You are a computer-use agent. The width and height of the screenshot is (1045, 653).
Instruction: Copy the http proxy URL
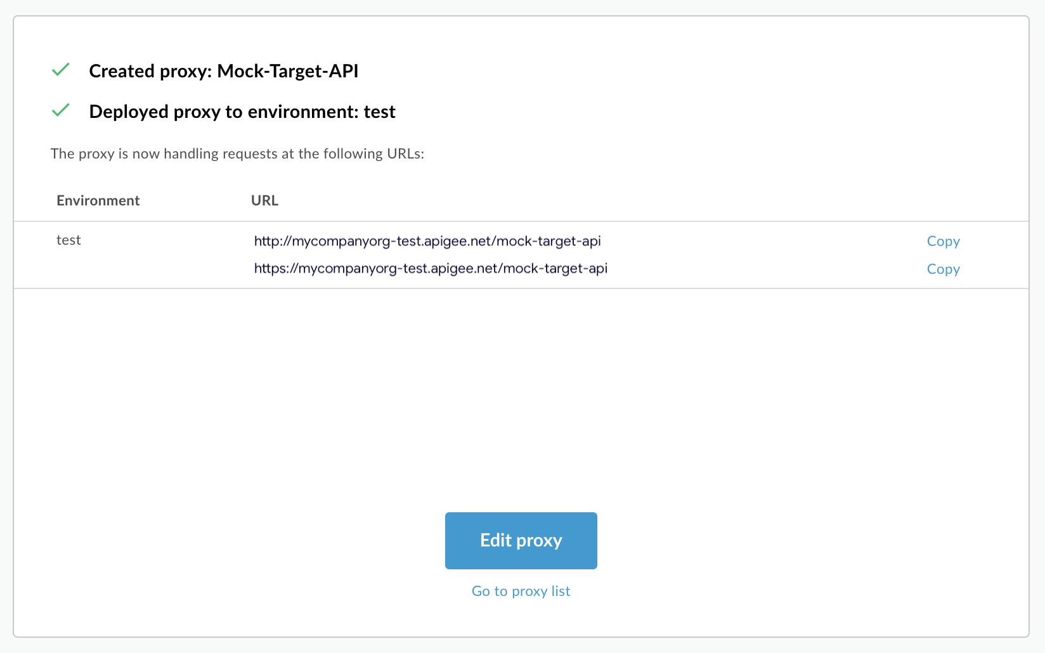coord(943,241)
